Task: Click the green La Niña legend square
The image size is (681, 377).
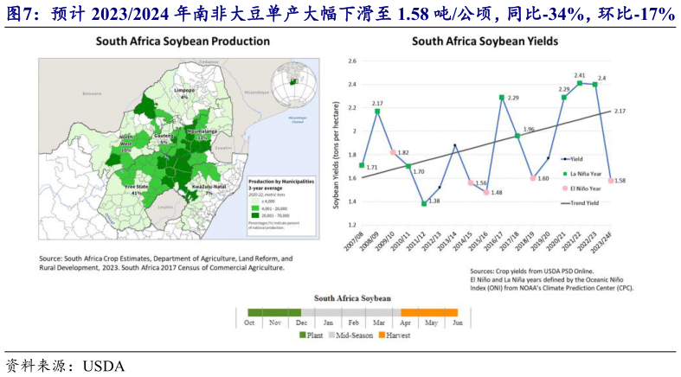Action: point(564,174)
